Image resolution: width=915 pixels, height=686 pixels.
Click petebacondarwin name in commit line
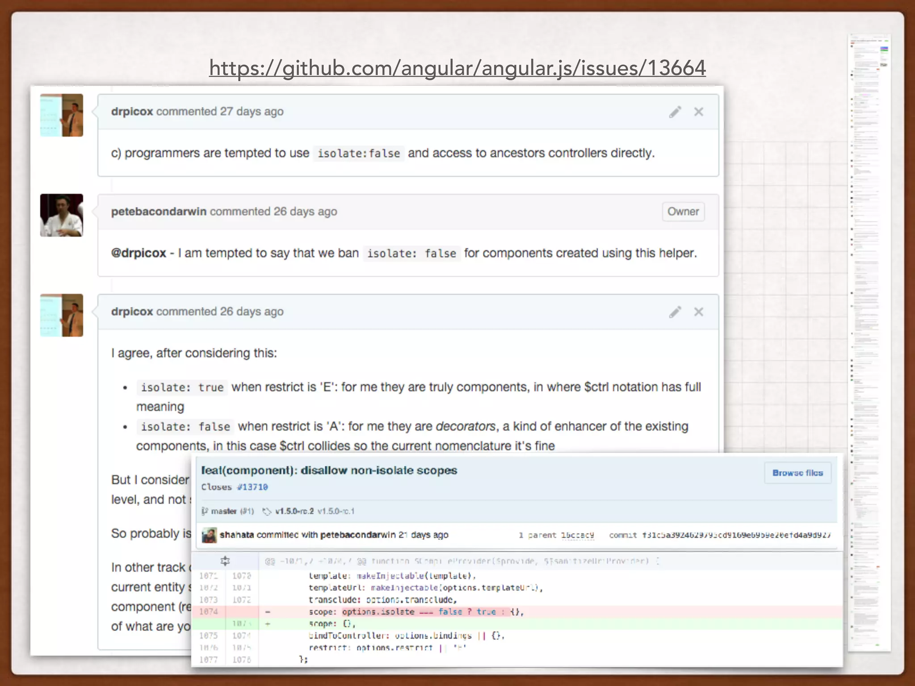click(358, 535)
